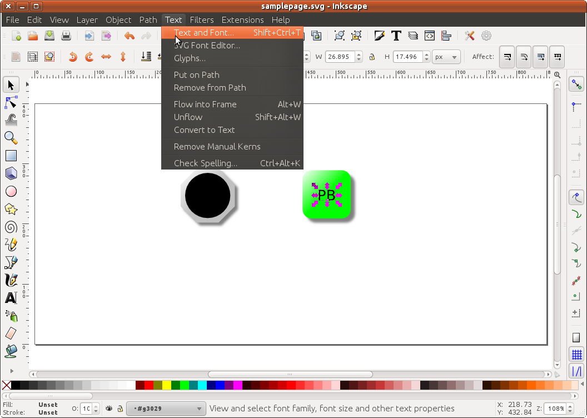587x418 pixels.
Task: Select the Zoom tool in toolbox
Action: [11, 138]
